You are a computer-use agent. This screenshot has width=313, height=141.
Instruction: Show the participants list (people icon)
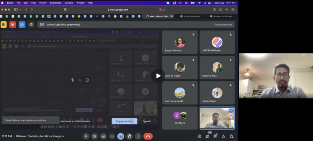(x=207, y=136)
